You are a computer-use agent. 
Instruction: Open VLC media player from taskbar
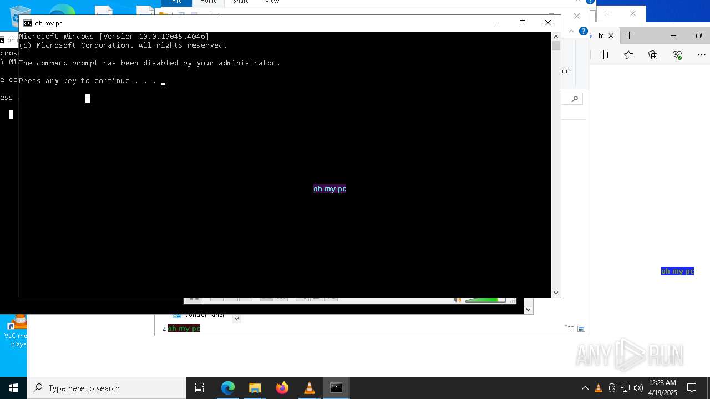tap(309, 388)
